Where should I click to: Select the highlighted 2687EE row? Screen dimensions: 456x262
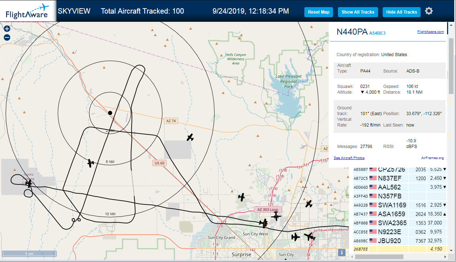coord(400,249)
